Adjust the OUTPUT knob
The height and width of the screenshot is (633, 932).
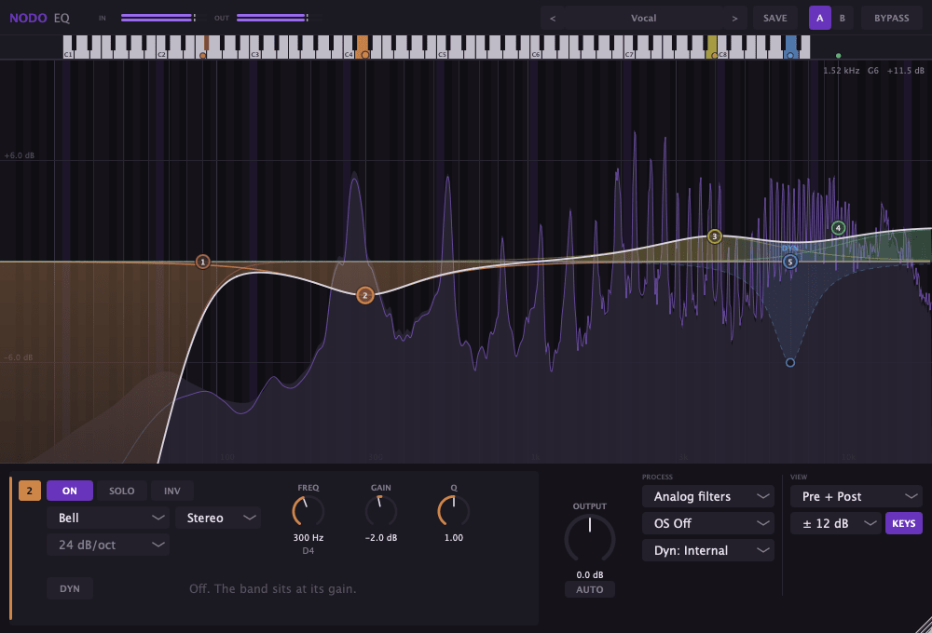pos(590,539)
